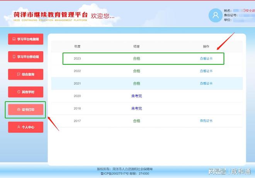255x178 pixels.
Task: Click 未考完 result in 2020 row
Action: click(137, 96)
